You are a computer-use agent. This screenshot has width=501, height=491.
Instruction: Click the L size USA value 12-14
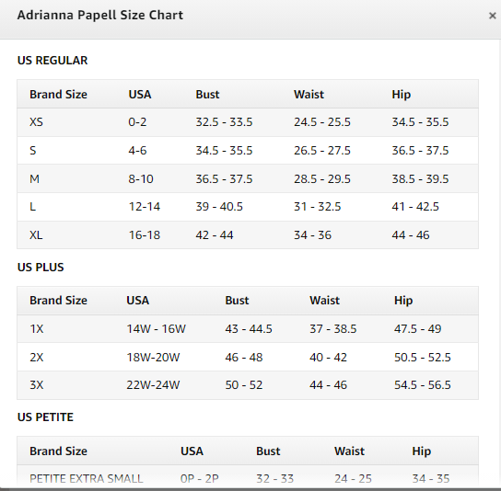coord(144,207)
